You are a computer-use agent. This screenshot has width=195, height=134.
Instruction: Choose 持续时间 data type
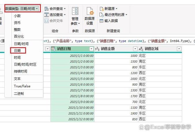(x=20, y=71)
